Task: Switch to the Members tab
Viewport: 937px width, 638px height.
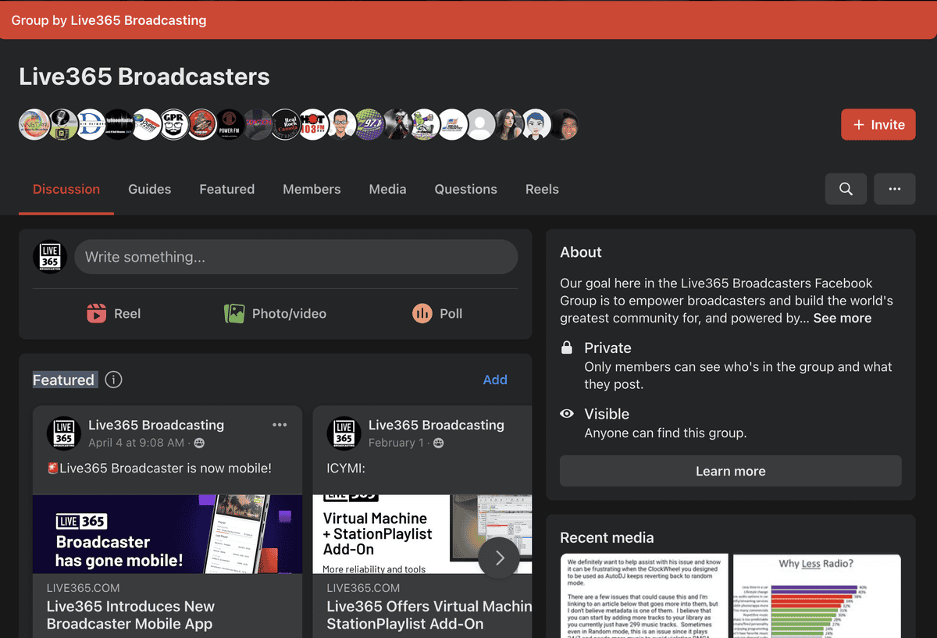Action: [x=312, y=189]
